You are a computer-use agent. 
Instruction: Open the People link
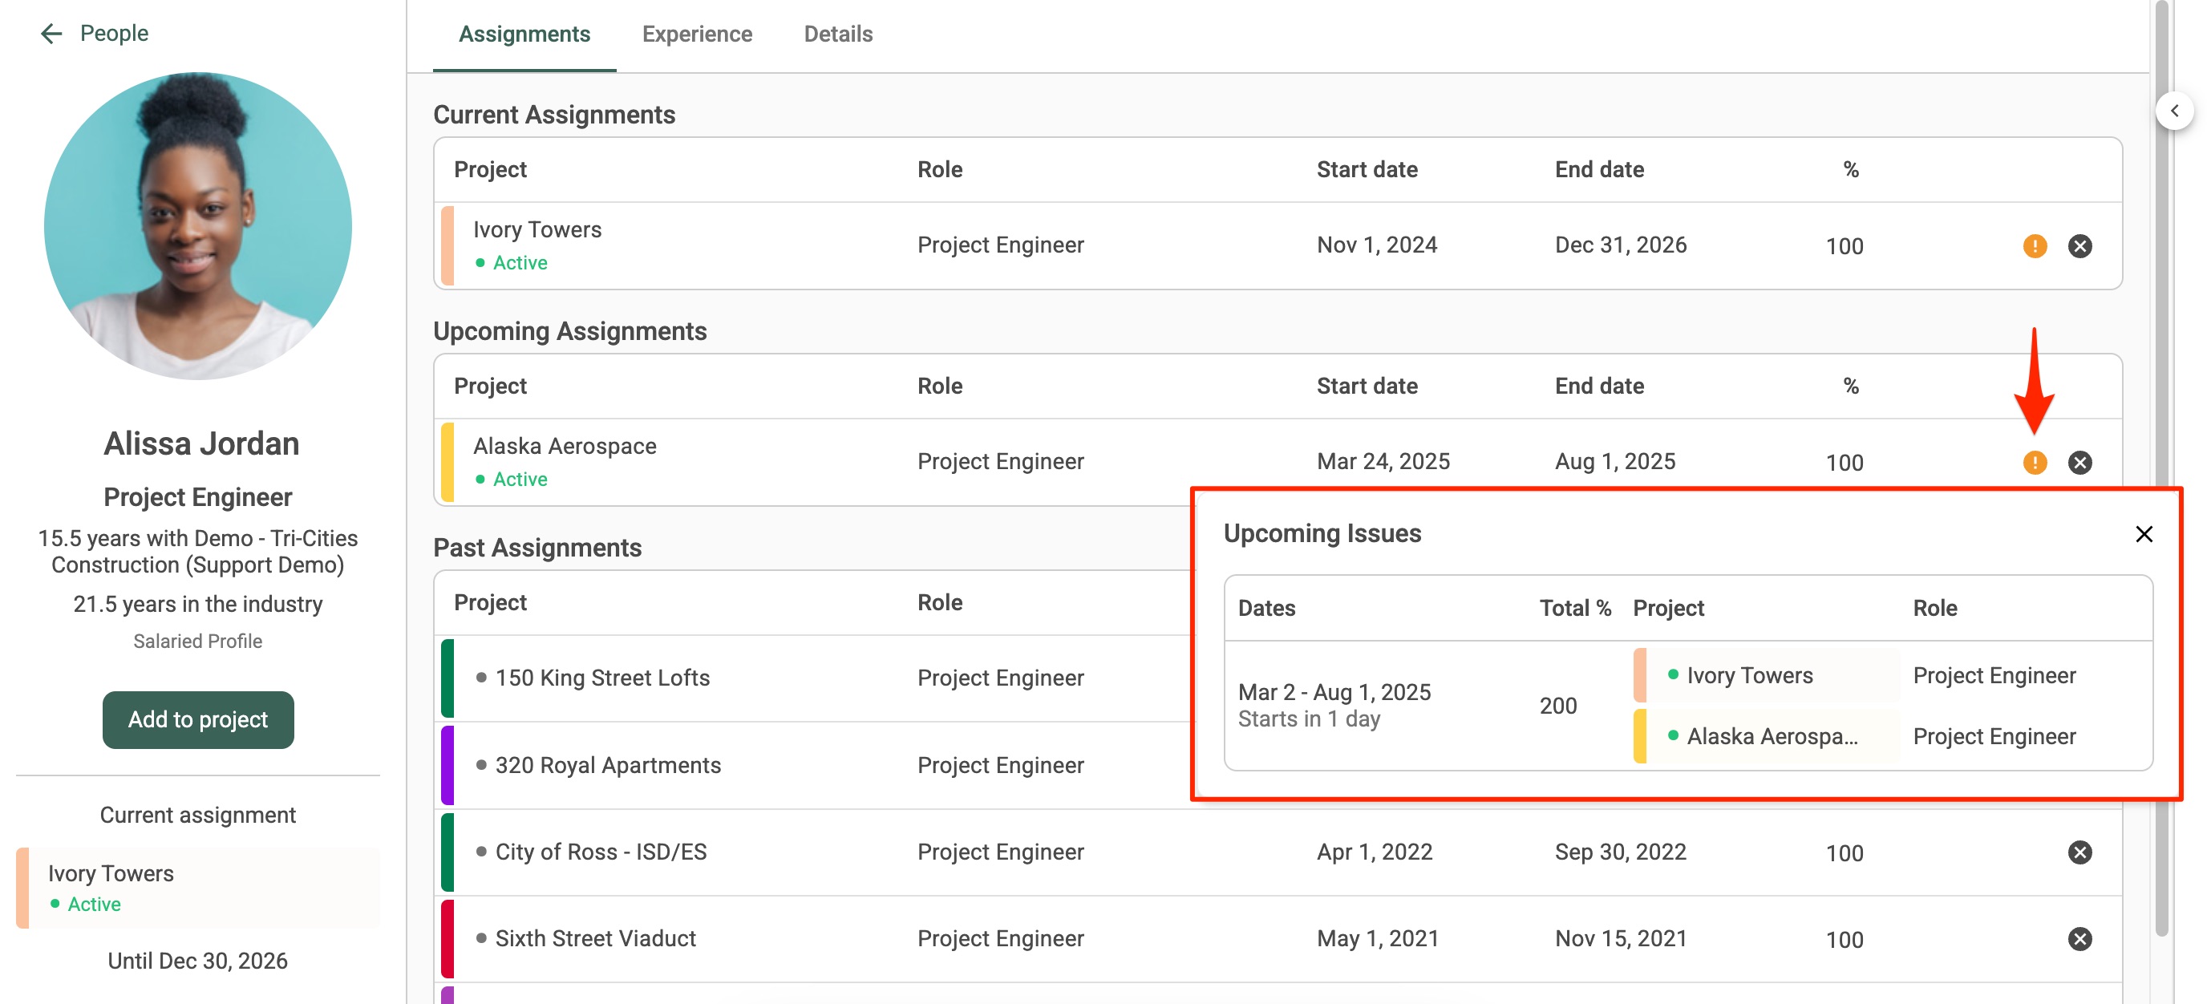[114, 34]
